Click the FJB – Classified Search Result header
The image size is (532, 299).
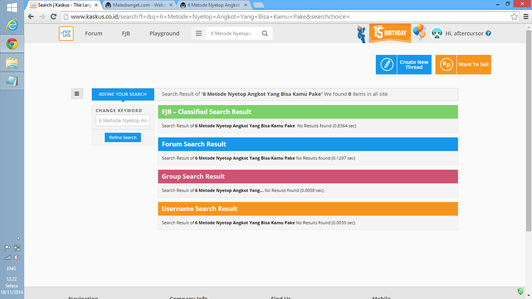(x=308, y=112)
